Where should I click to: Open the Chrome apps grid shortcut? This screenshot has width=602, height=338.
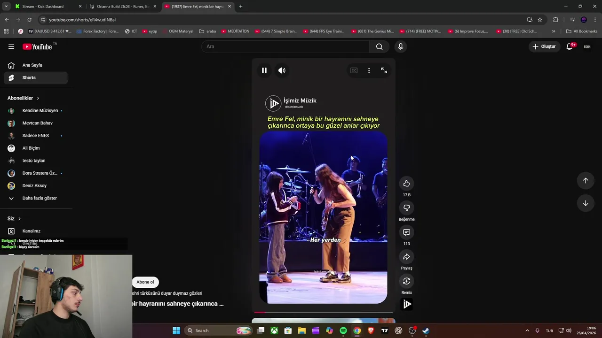tap(6, 31)
